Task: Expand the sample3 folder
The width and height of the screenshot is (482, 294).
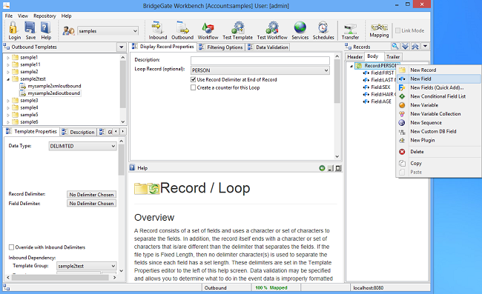Action: 8,101
